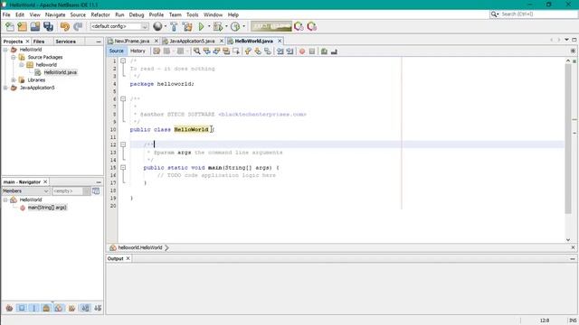The height and width of the screenshot is (325, 579).
Task: Open Run Project dropdown arrow
Action: click(x=209, y=26)
